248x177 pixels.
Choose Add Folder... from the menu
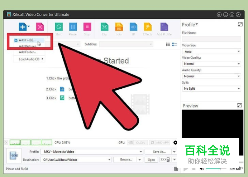click(x=27, y=52)
